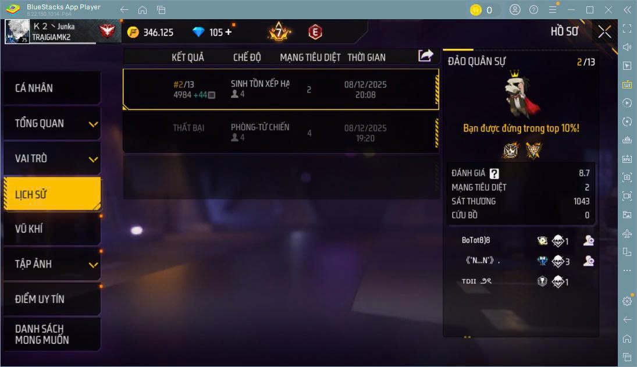Viewport: 637px width, 367px height.
Task: Click the BlueStacks home icon
Action: pyautogui.click(x=143, y=10)
